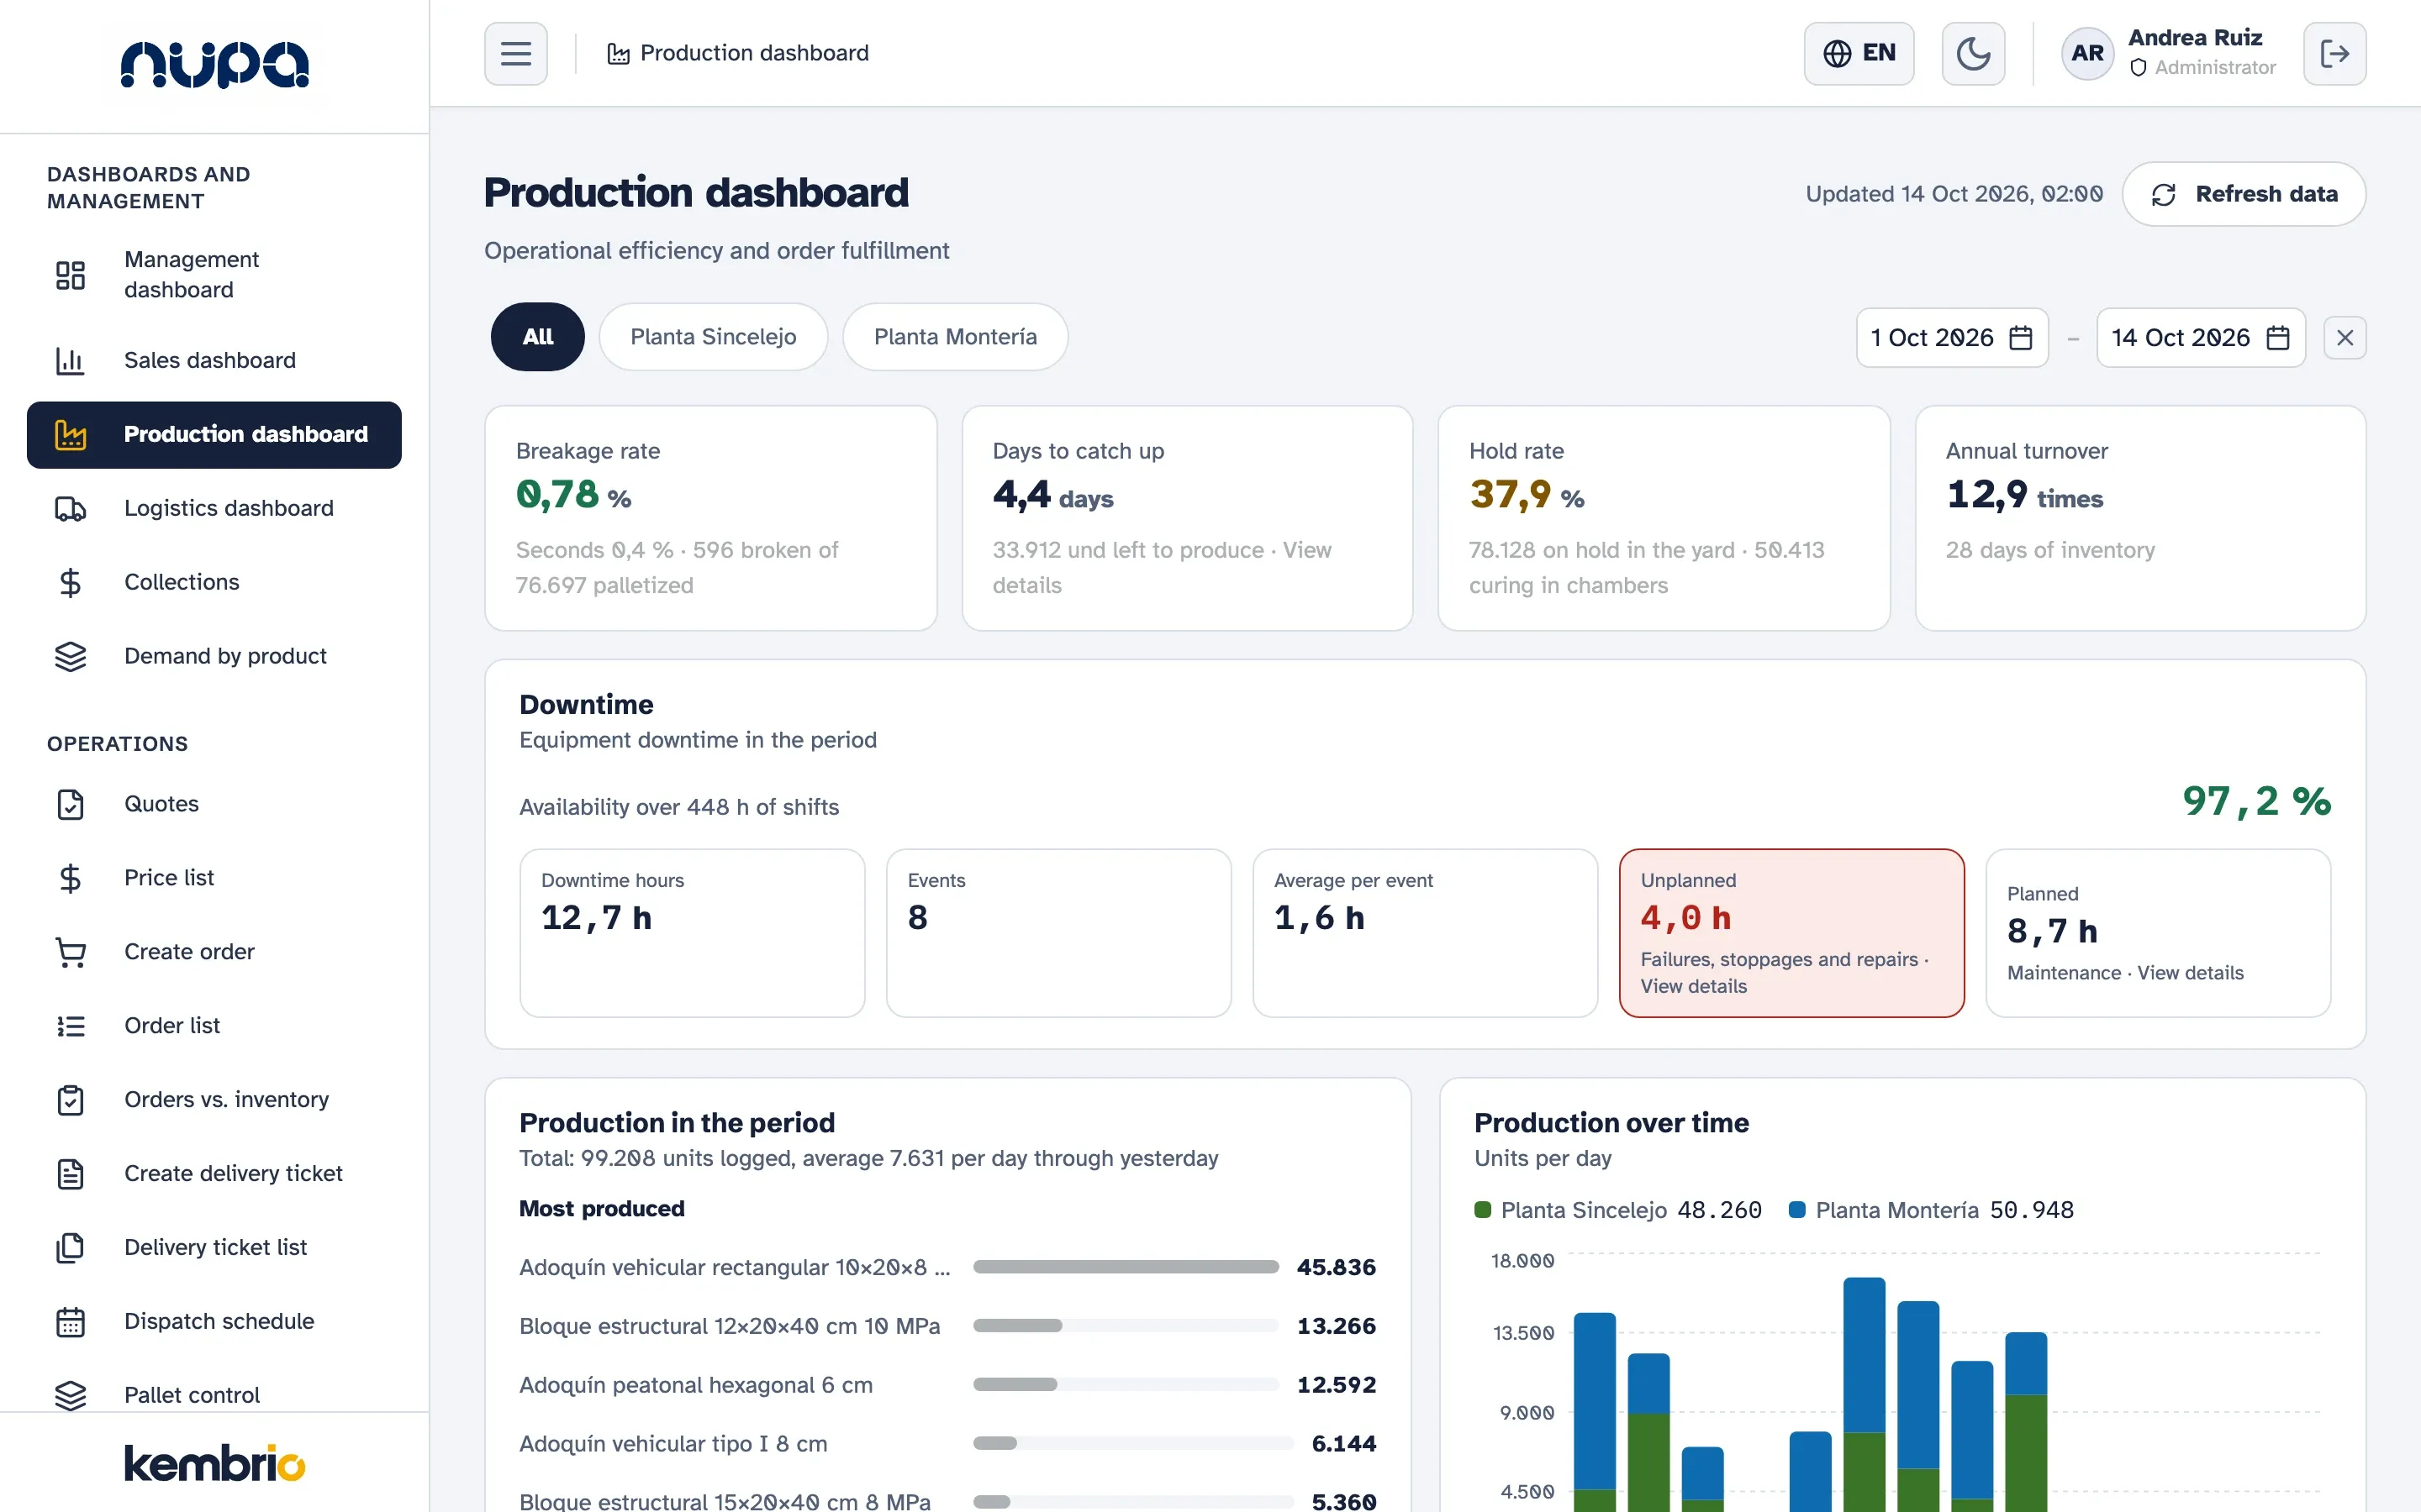Open Collections in sidebar
This screenshot has height=1512, width=2421.
point(214,582)
